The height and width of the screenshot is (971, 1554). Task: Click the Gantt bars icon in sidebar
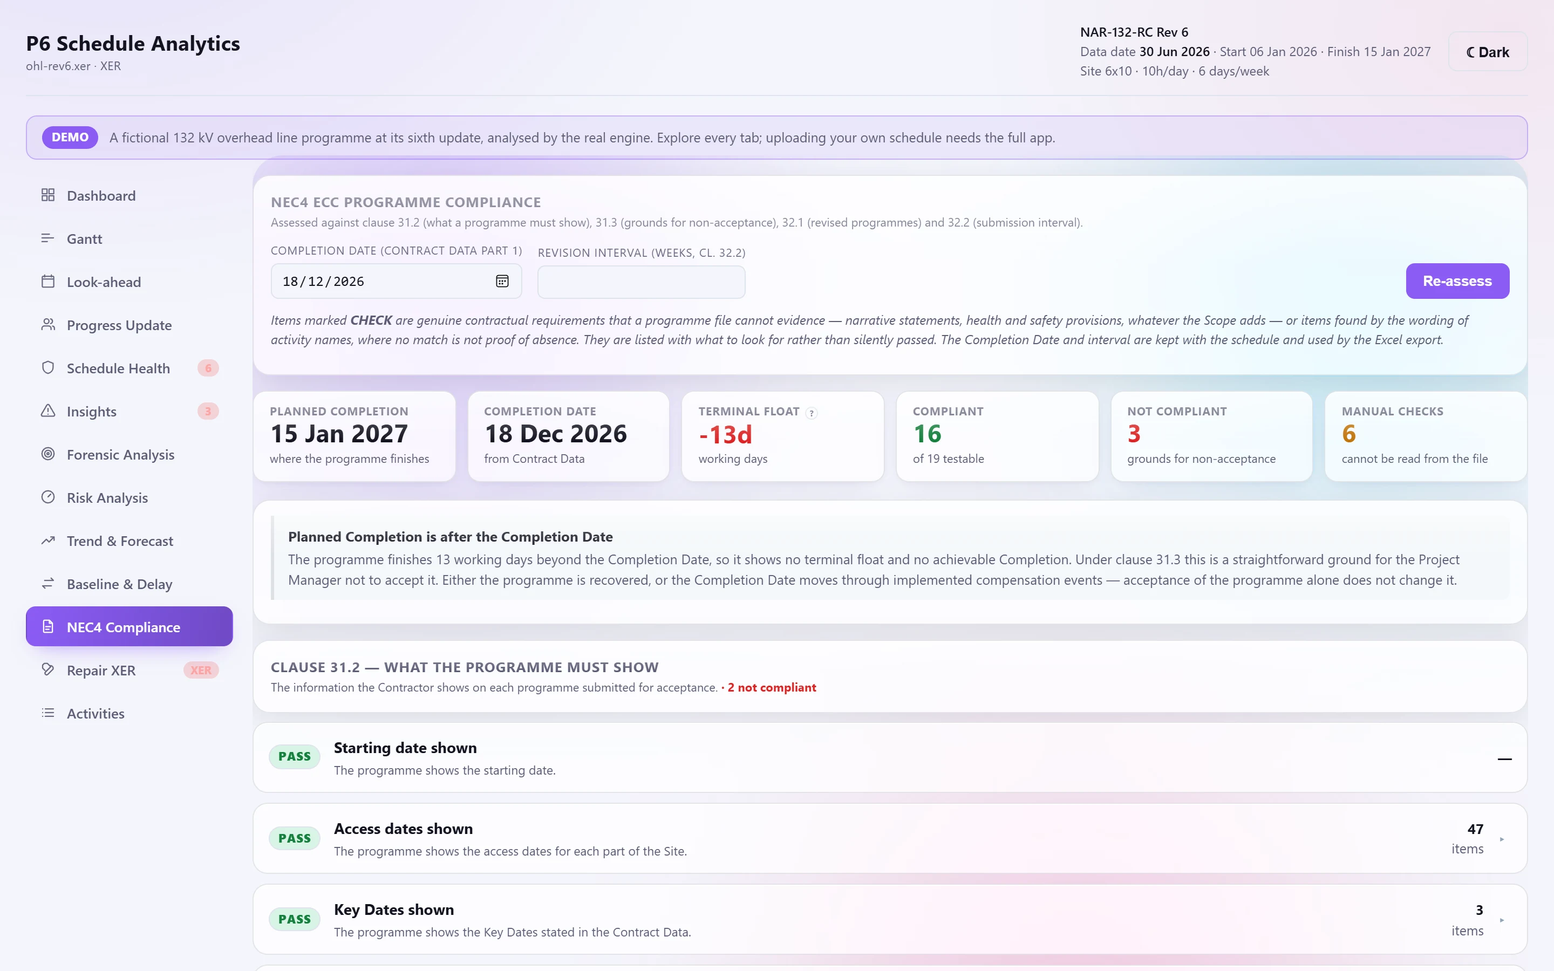pos(48,238)
